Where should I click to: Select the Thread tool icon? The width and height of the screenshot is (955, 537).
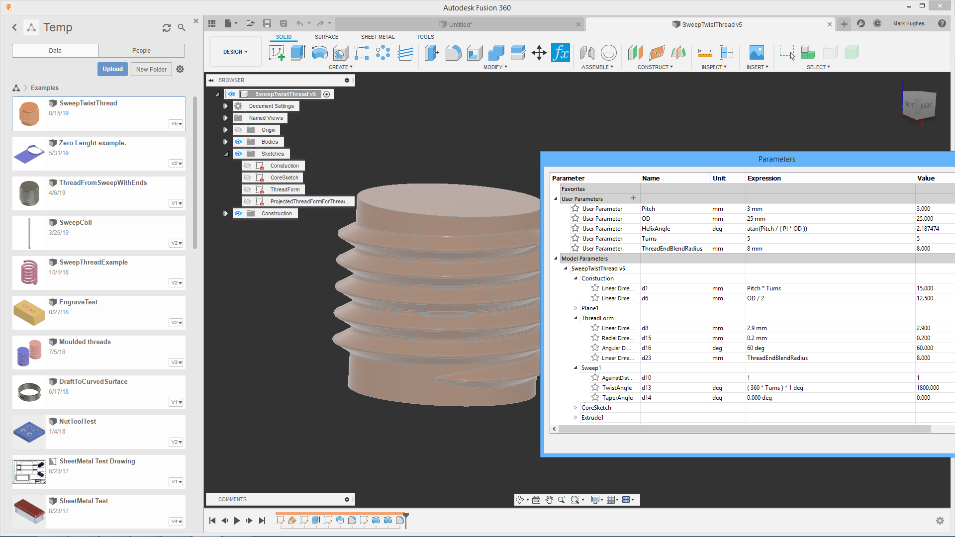tap(405, 52)
